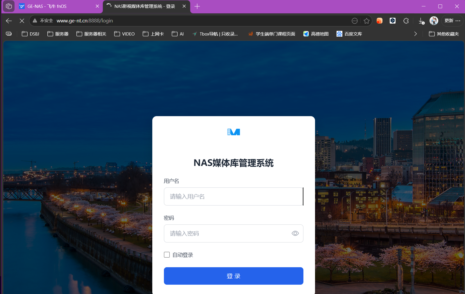The height and width of the screenshot is (294, 465).
Task: Click the browser profile avatar picture
Action: coord(434,21)
